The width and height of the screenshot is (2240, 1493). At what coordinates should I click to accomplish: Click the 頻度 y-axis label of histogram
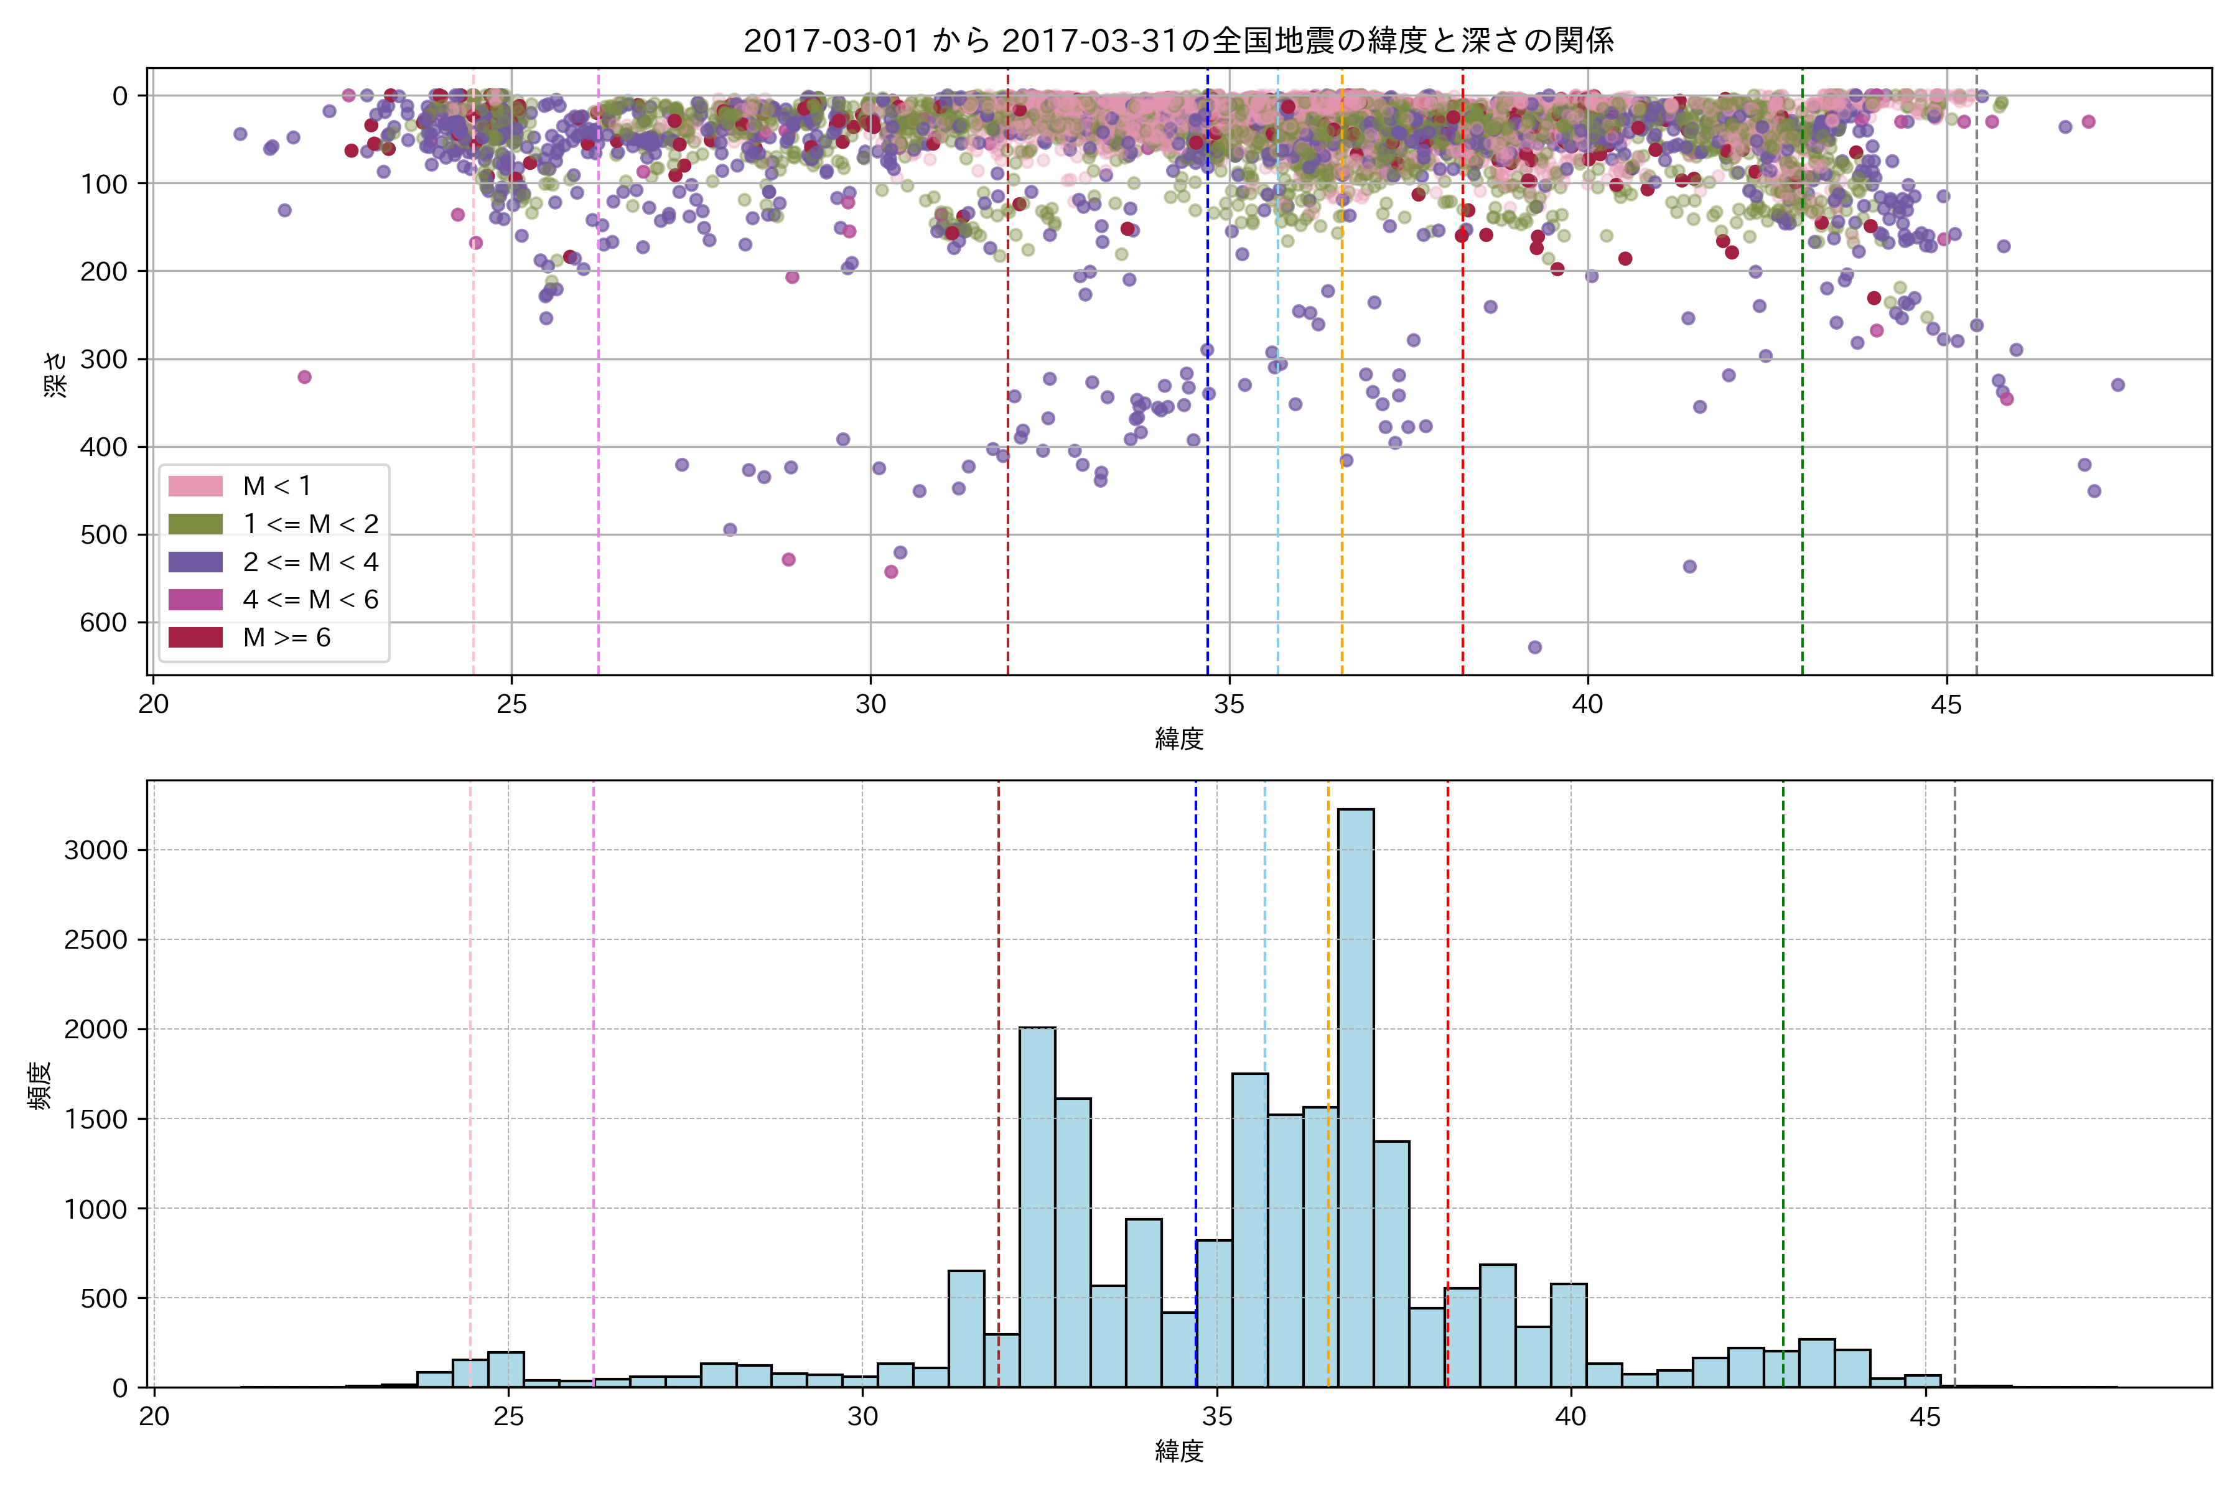point(40,1084)
